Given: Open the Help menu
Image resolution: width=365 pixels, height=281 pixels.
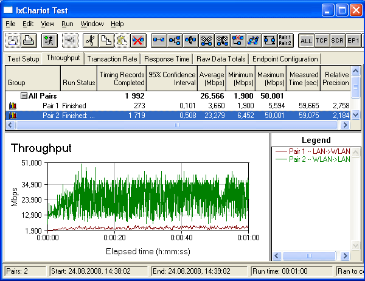Looking at the screenshot, I should point(117,24).
